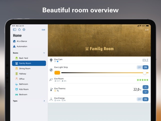Image resolution: width=161 pixels, height=121 pixels.
Task: Open the orange light color swatch
Action: point(57,73)
